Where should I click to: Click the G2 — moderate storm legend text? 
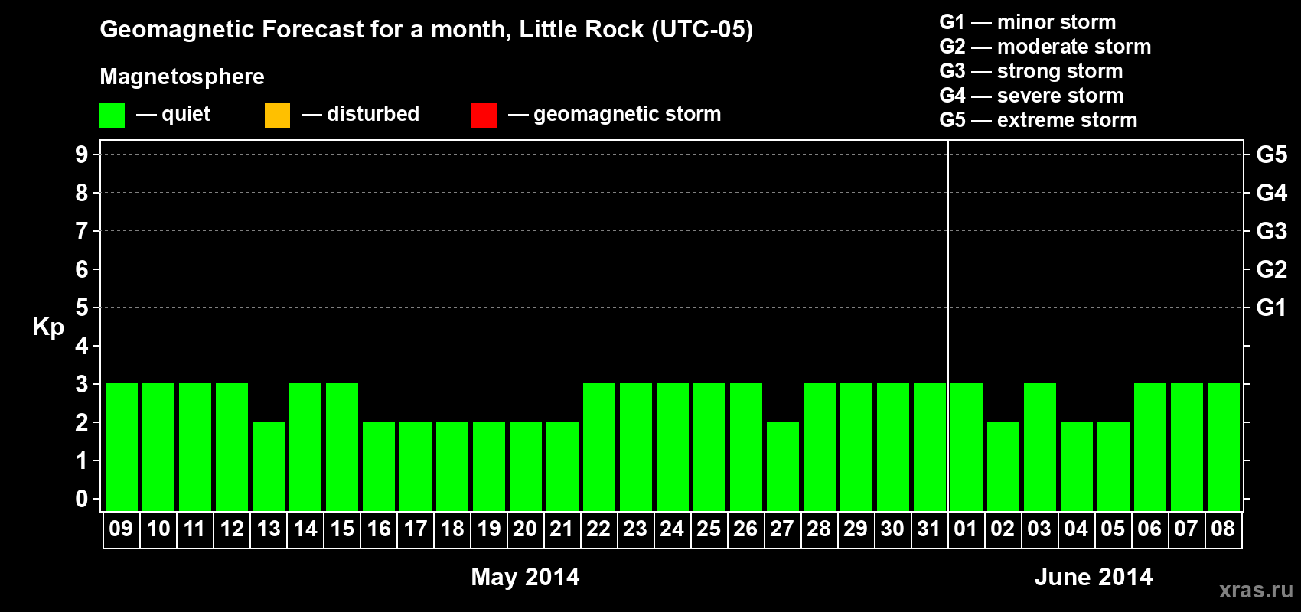click(1045, 47)
